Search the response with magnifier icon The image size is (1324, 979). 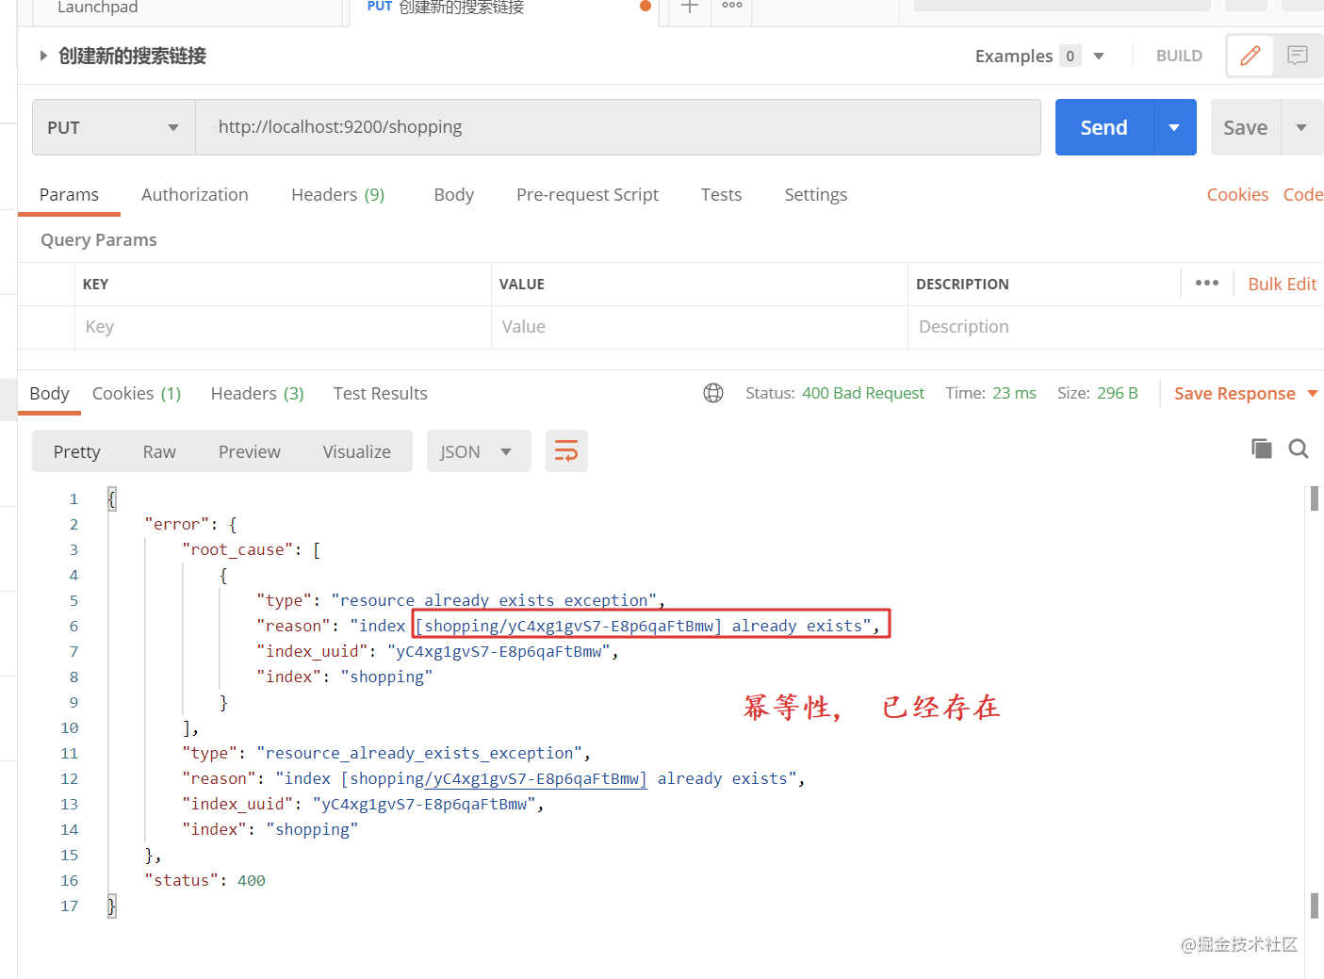tap(1299, 449)
